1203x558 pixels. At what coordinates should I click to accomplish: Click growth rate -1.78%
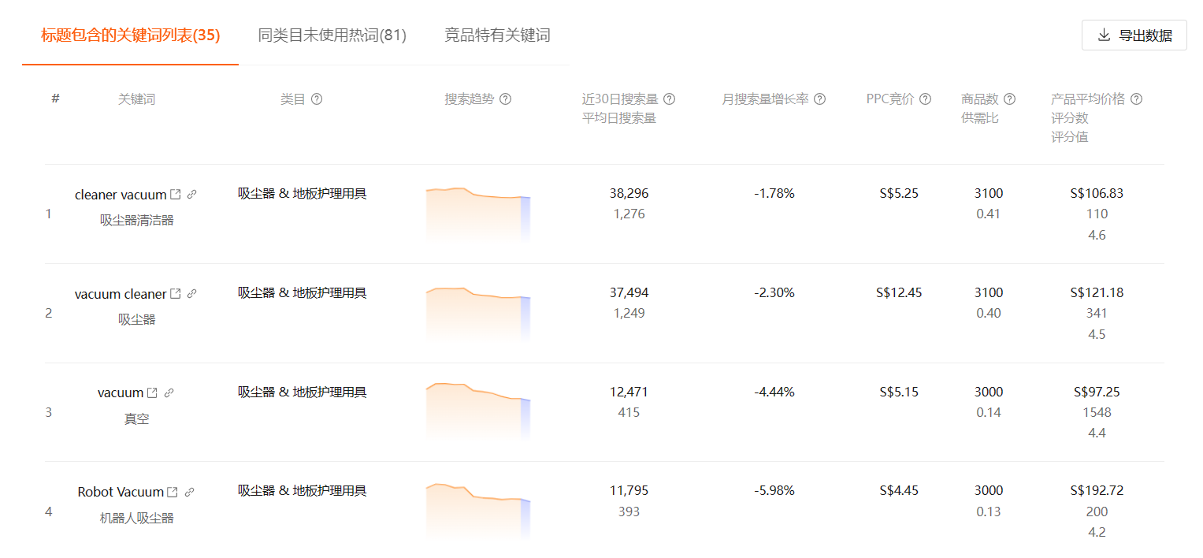point(774,194)
